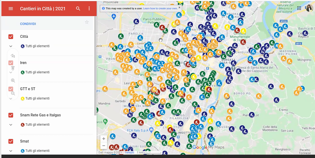Uncheck the Città layer checkbox
Screen dimensions: 315x158
(11, 37)
